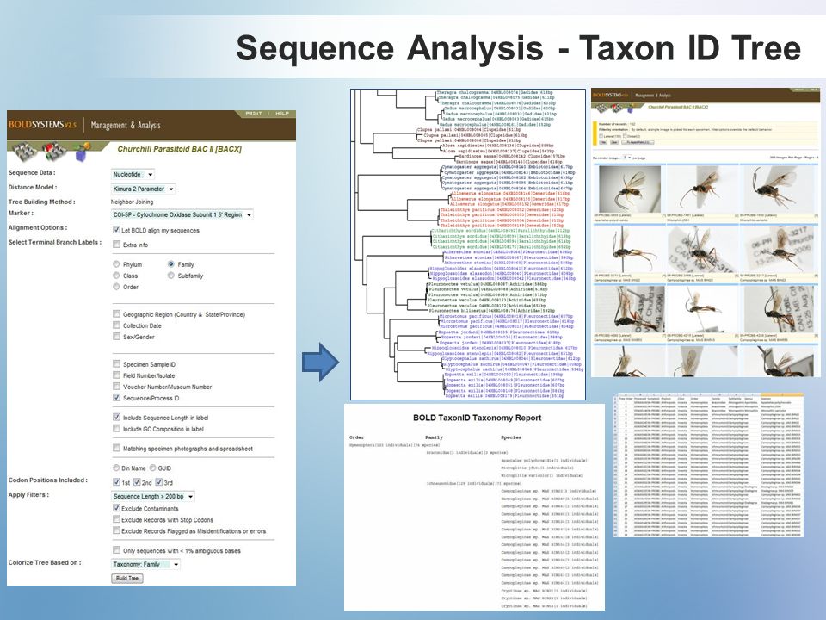Viewport: 826px width, 620px height.
Task: Toggle Let BOLD align my sequences checkbox
Action: point(116,230)
